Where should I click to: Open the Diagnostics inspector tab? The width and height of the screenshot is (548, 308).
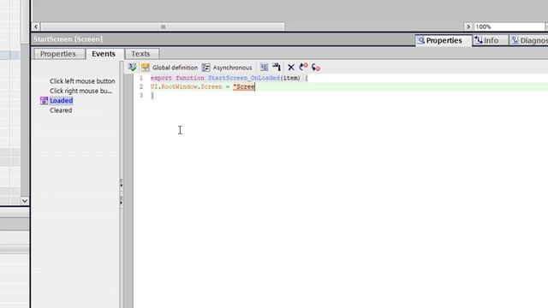(529, 40)
